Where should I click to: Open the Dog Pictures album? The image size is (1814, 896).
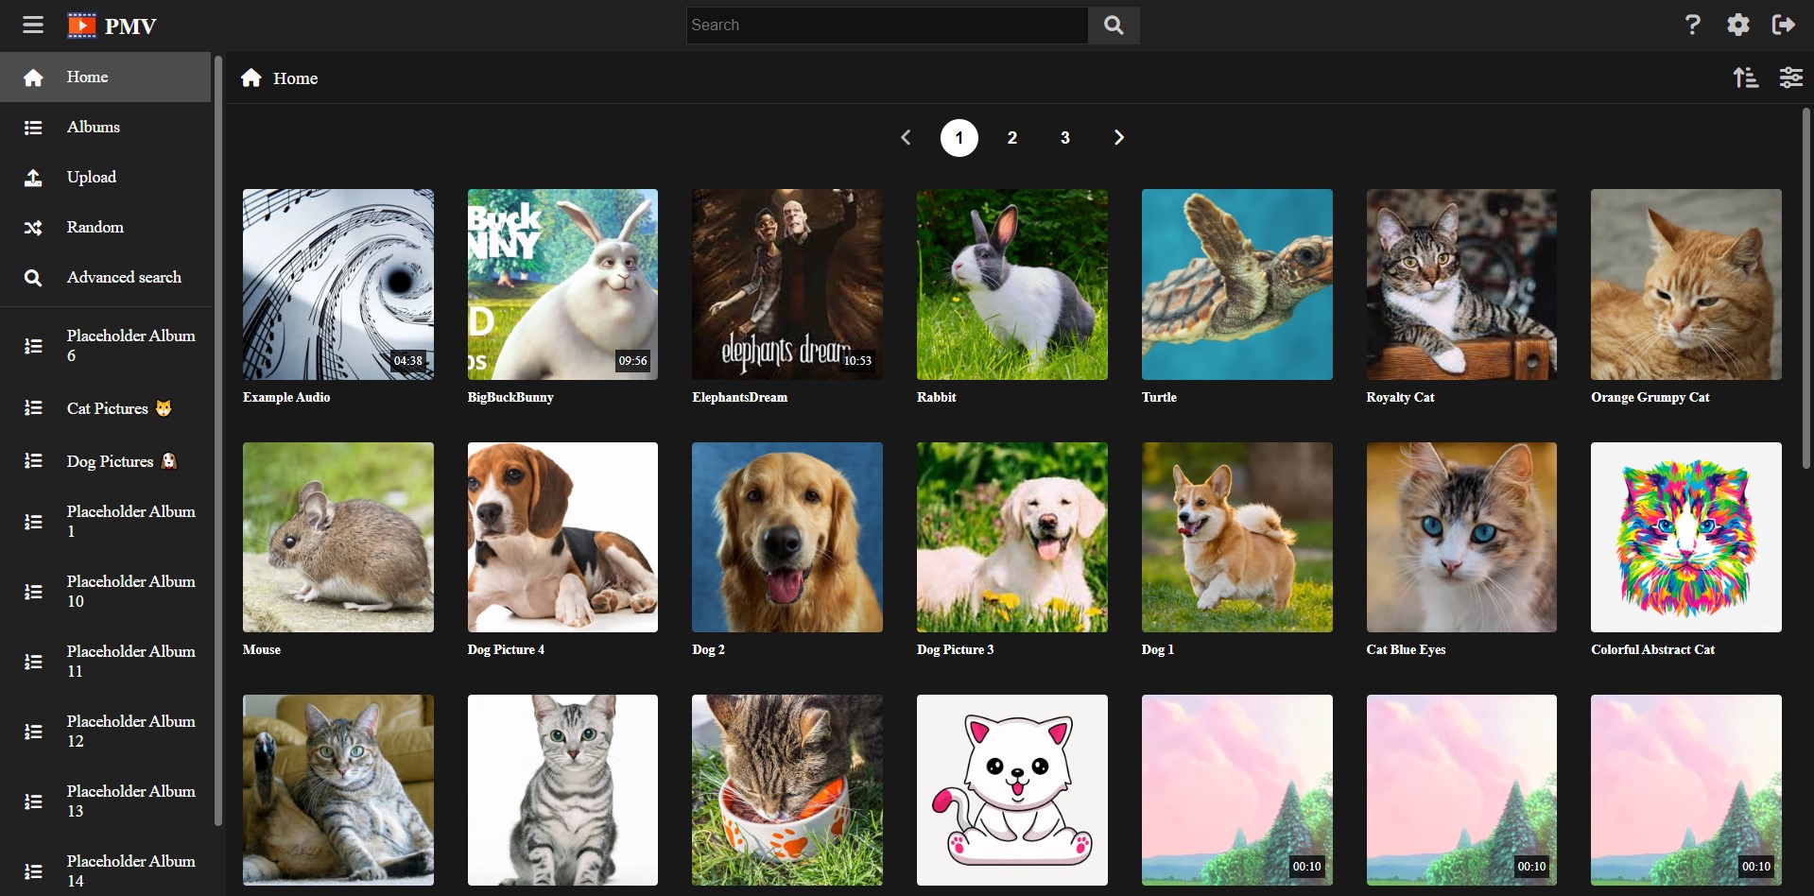click(105, 461)
